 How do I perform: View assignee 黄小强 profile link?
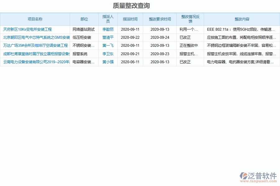(108, 62)
